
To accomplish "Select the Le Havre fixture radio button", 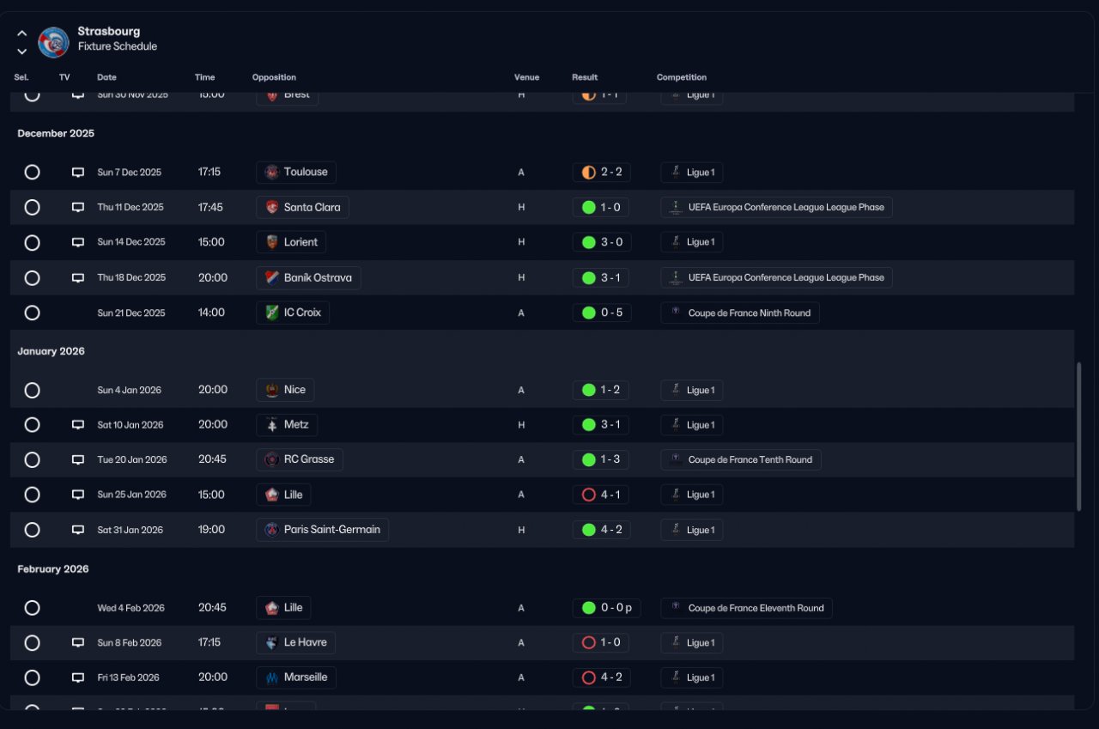I will (x=32, y=643).
